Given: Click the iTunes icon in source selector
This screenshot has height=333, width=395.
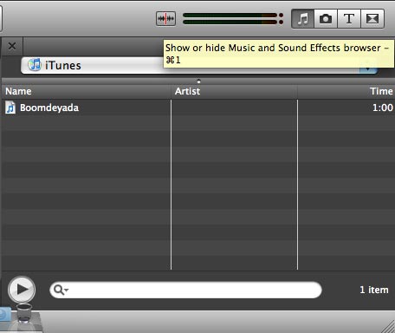Looking at the screenshot, I should point(35,65).
